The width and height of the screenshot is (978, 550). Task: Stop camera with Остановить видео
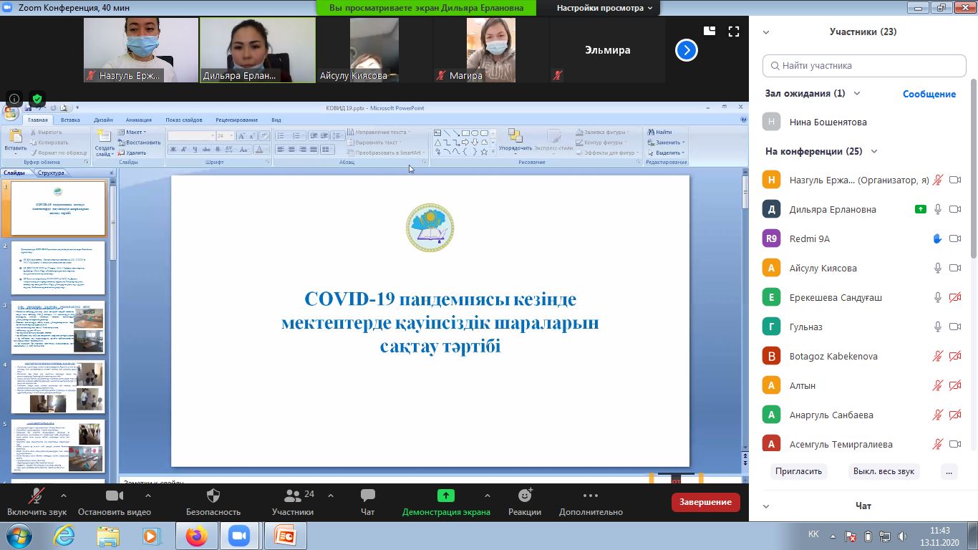coord(114,496)
